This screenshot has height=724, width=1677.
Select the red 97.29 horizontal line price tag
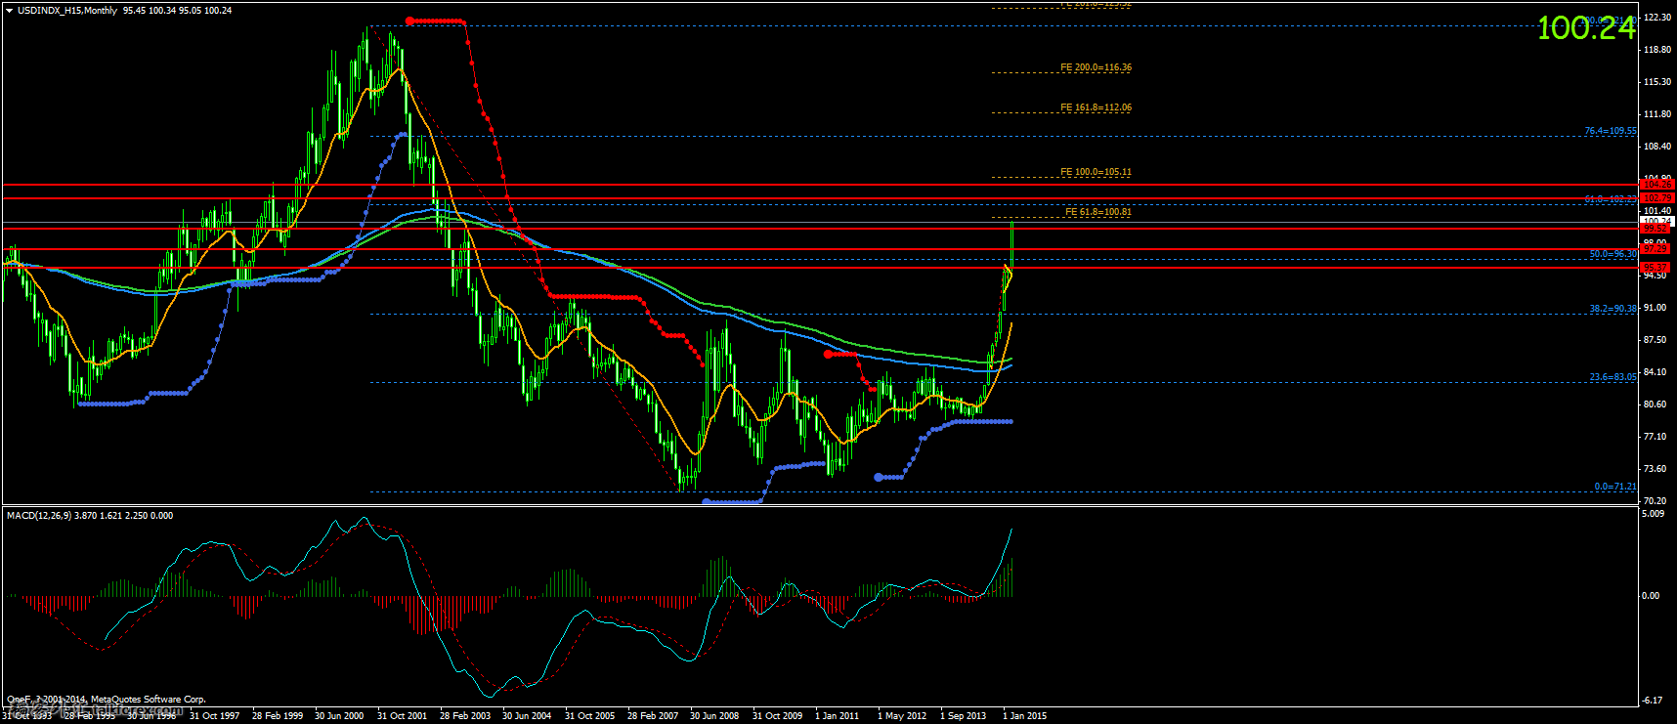point(1656,249)
